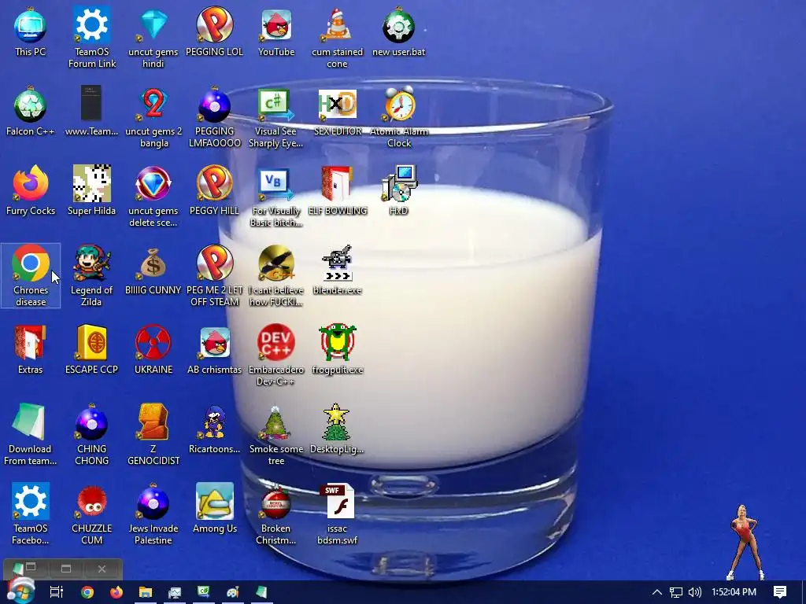The height and width of the screenshot is (604, 806).
Task: Launch Embarcadero Dev-C++ shortcut
Action: (276, 355)
